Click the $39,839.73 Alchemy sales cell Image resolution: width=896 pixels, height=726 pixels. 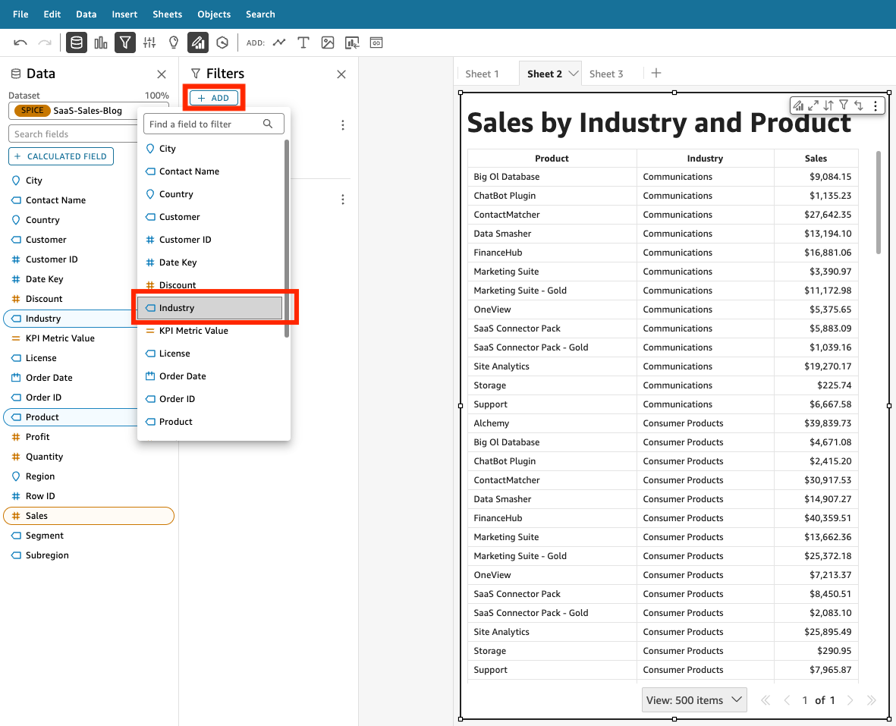click(816, 423)
